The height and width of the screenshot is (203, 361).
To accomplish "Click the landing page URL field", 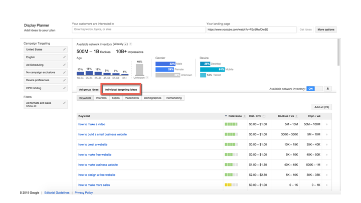I will (x=251, y=30).
